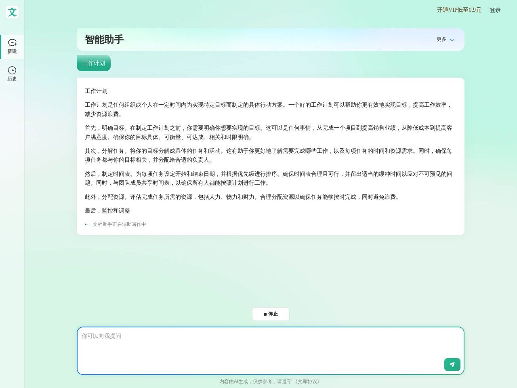Click the 登录 login link

pyautogui.click(x=495, y=10)
